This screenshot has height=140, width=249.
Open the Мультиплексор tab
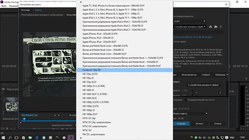[189, 75]
